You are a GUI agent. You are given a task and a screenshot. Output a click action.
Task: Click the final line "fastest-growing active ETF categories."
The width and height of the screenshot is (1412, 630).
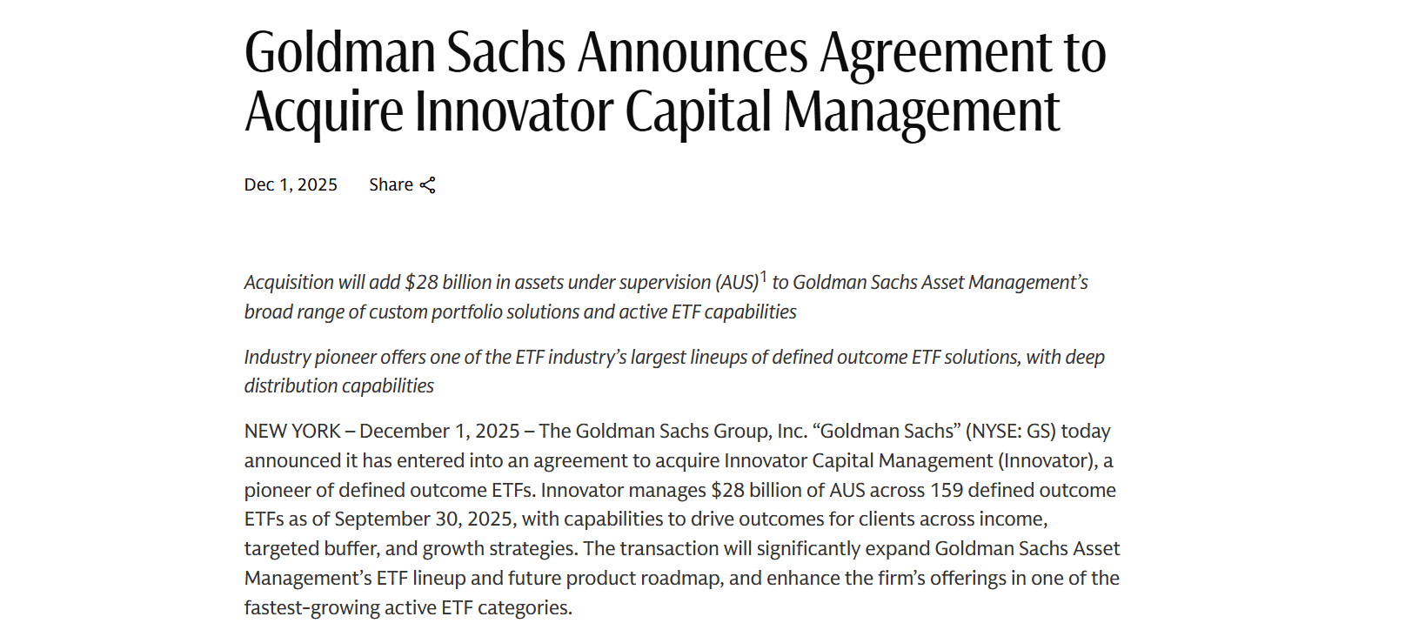point(408,608)
